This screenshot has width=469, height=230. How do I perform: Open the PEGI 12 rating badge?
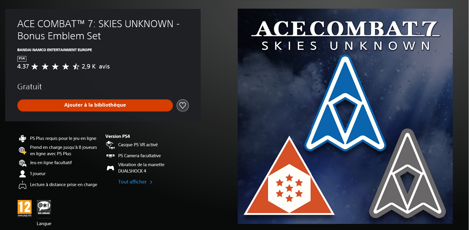pos(25,208)
